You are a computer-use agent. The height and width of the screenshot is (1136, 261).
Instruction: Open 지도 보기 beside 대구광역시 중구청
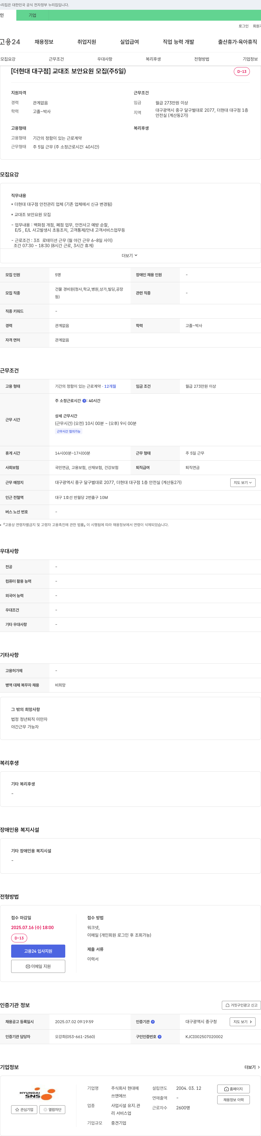(x=243, y=1022)
